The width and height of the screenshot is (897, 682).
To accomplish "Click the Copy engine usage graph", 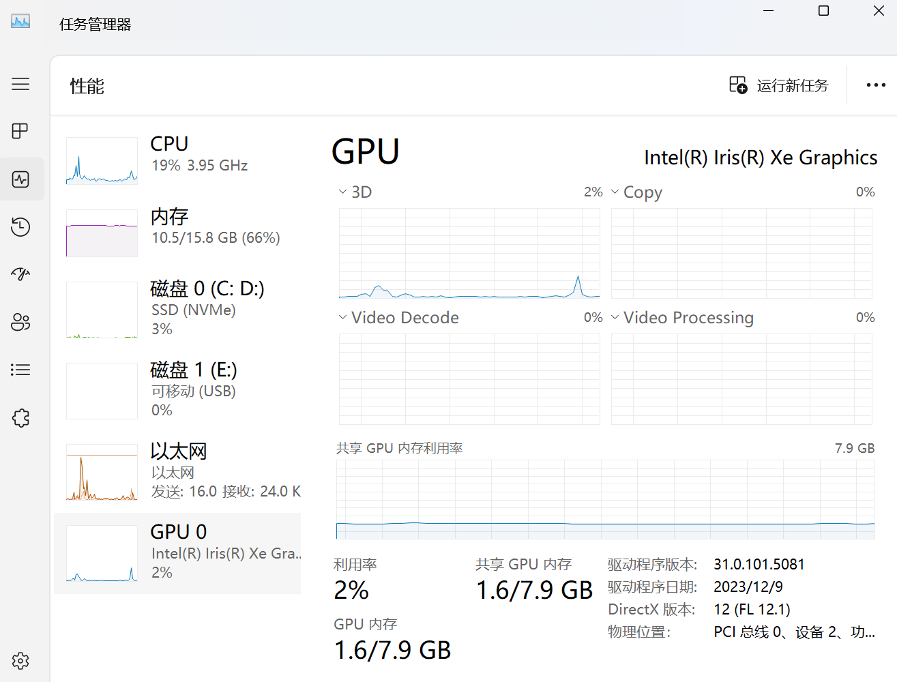I will pos(741,253).
